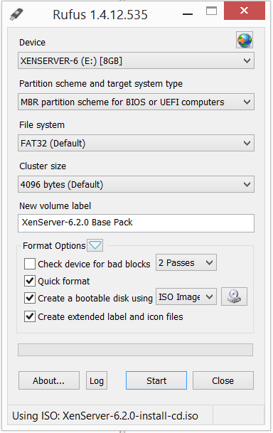The height and width of the screenshot is (433, 273).
Task: Toggle Create a bootable disk using checkbox
Action: pyautogui.click(x=30, y=298)
